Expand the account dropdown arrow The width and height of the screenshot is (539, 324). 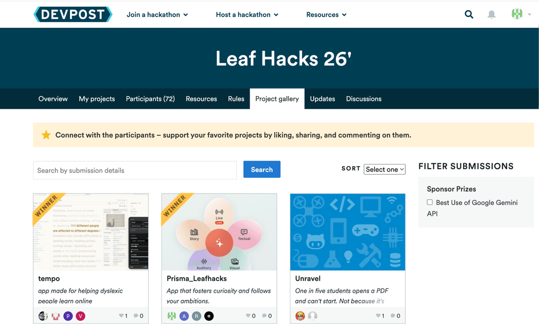530,15
